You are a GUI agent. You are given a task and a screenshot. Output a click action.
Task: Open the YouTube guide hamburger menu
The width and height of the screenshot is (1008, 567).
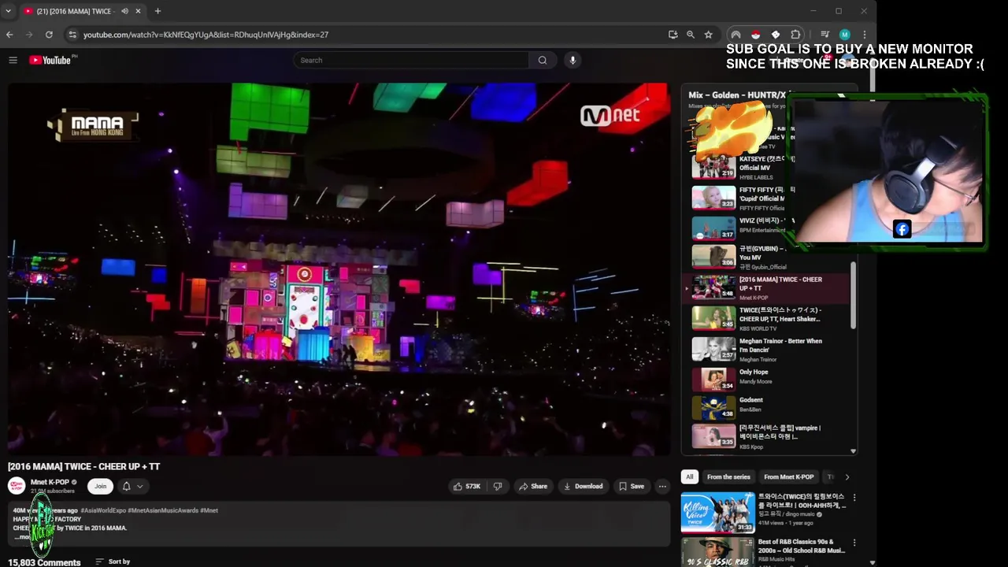pyautogui.click(x=13, y=60)
